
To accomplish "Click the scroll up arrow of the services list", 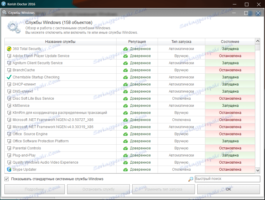I will tap(258, 41).
